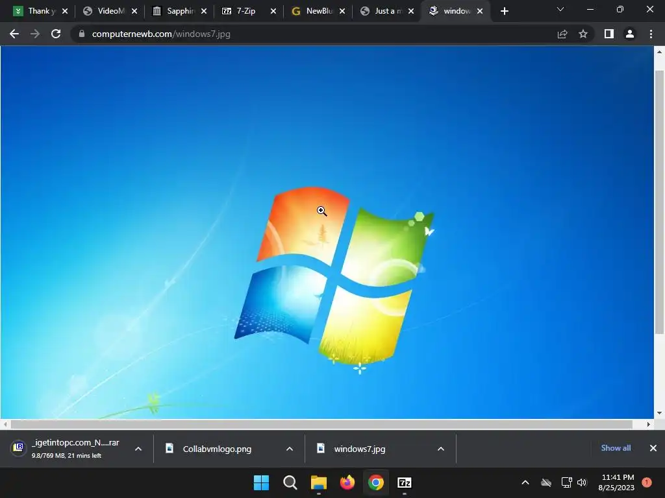The image size is (665, 498).
Task: Close the active windows7.jpg tab
Action: [480, 12]
